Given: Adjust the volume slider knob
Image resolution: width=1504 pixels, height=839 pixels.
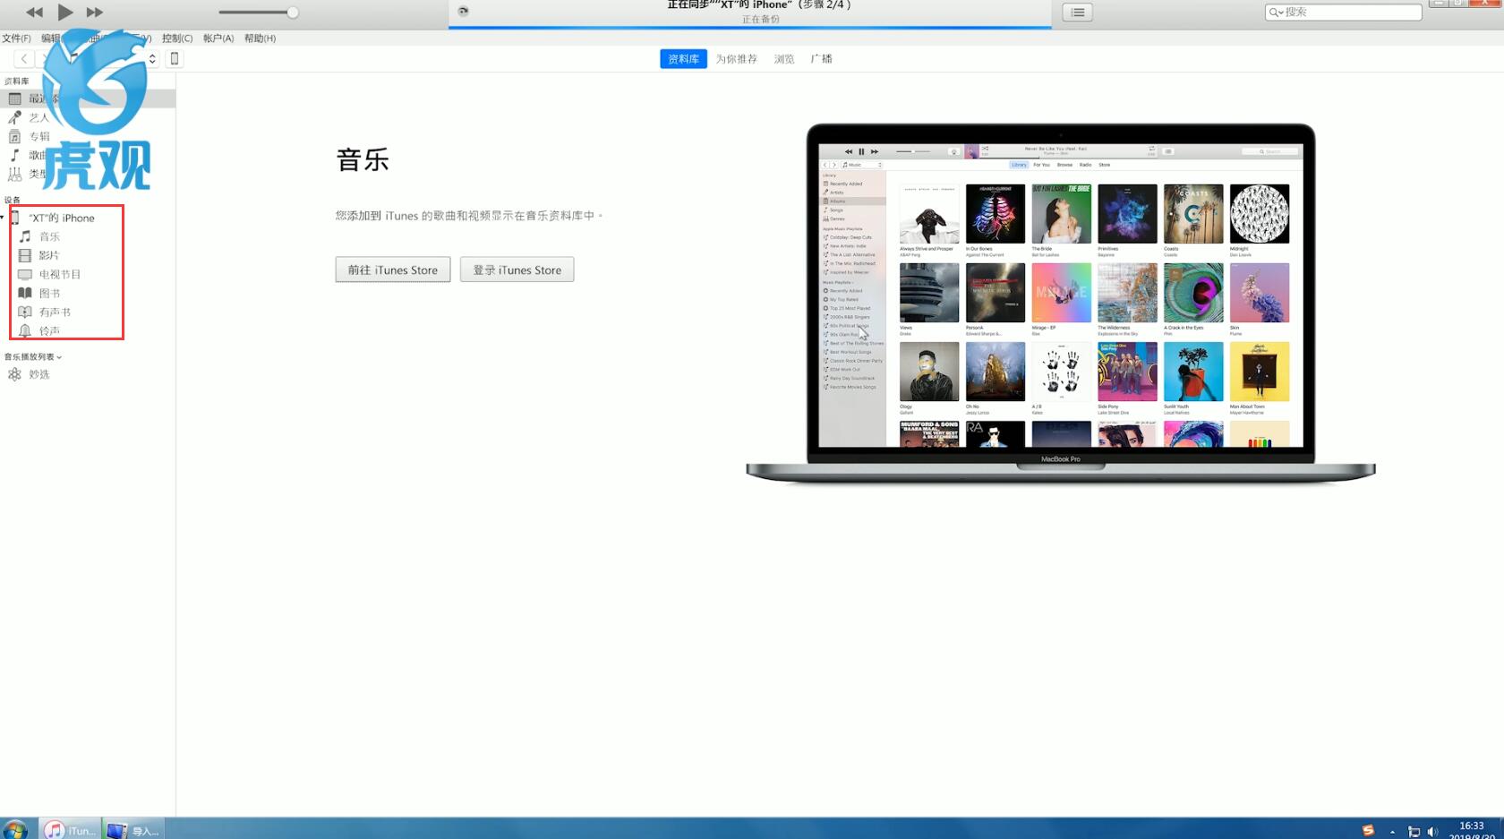Looking at the screenshot, I should tap(293, 13).
